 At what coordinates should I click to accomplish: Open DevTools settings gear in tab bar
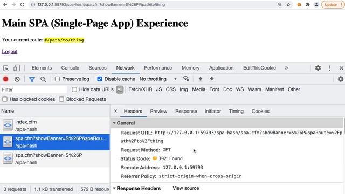point(318,68)
